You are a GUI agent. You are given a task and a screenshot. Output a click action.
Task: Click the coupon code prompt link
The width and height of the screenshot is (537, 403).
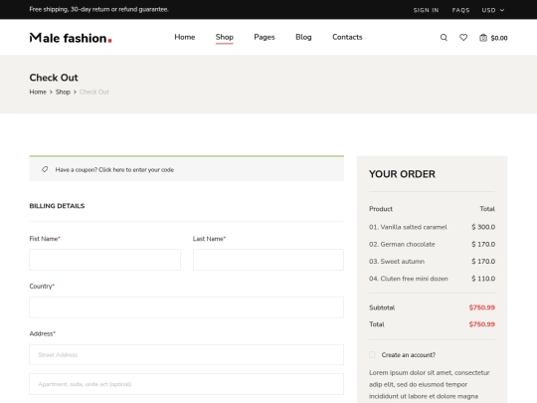(114, 169)
